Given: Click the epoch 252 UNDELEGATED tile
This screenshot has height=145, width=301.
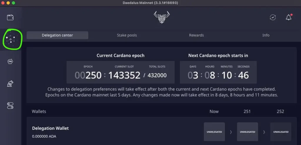Looking at the screenshot, I should point(281,132).
